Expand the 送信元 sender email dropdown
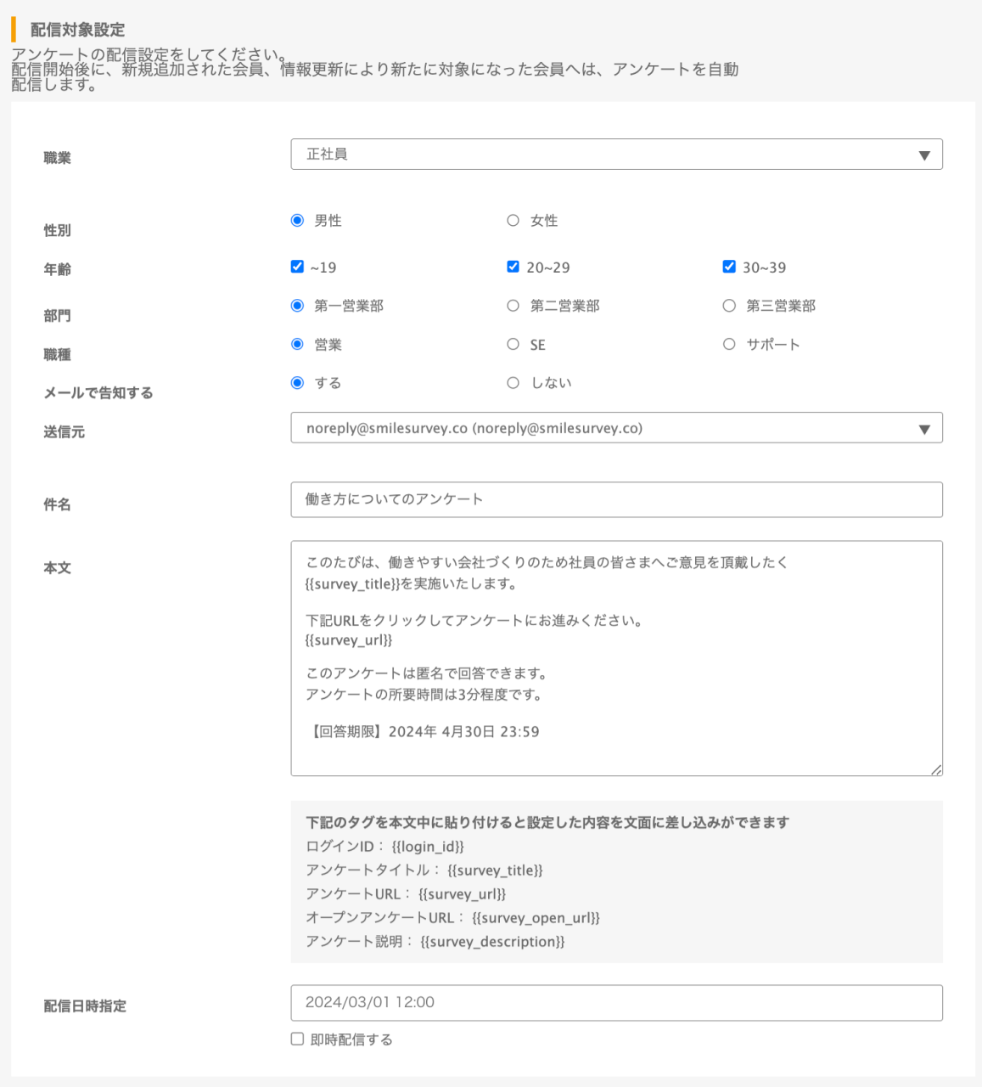The image size is (982, 1087). tap(616, 428)
